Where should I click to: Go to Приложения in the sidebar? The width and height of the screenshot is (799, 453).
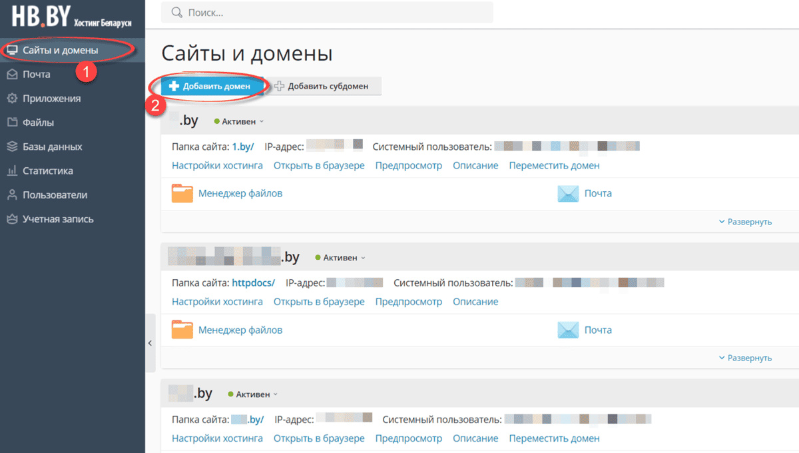pos(73,99)
